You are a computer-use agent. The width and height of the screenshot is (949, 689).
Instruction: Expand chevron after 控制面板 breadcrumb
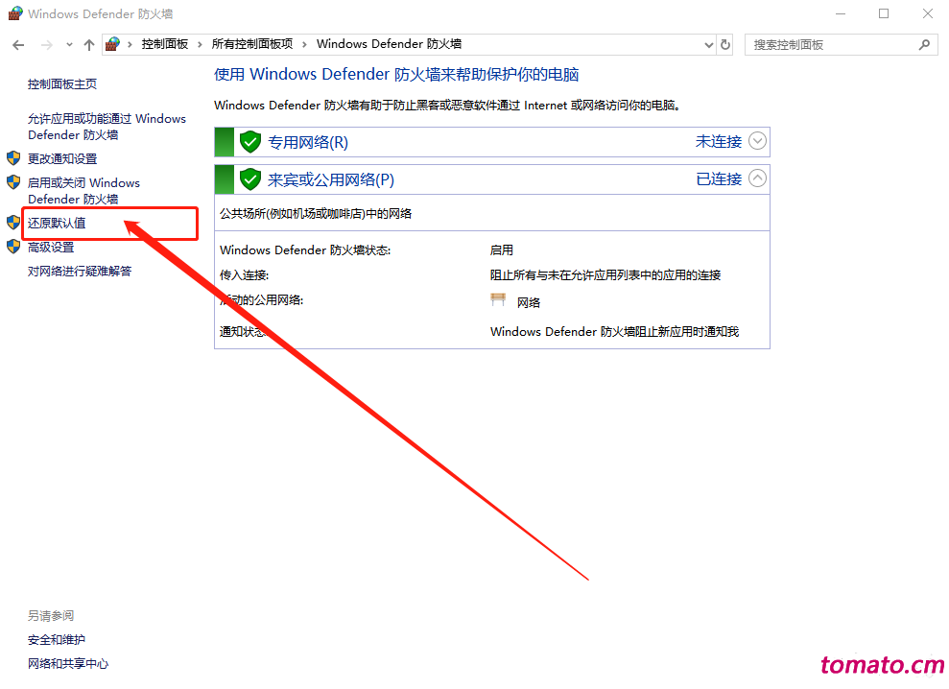[x=200, y=45]
